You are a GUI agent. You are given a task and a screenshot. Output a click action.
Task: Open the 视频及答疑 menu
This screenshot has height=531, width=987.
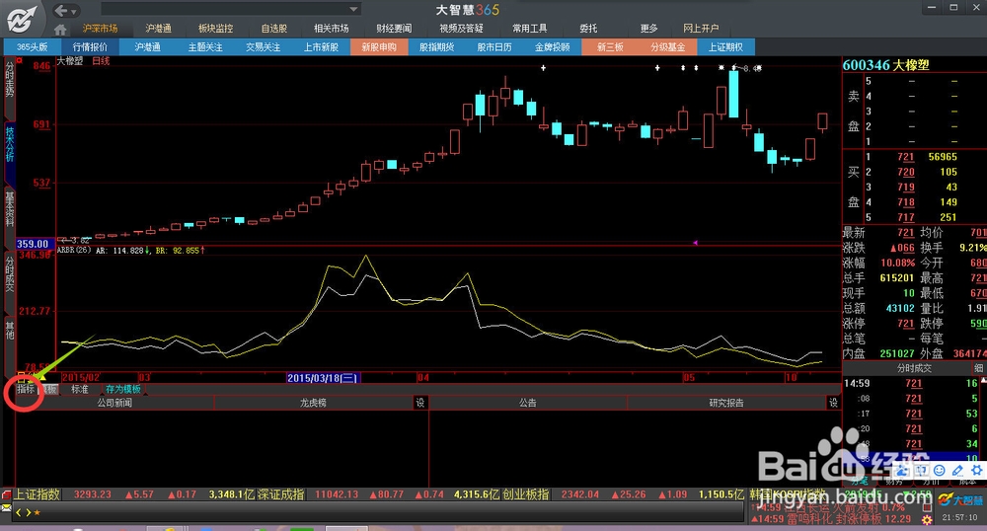click(x=461, y=29)
